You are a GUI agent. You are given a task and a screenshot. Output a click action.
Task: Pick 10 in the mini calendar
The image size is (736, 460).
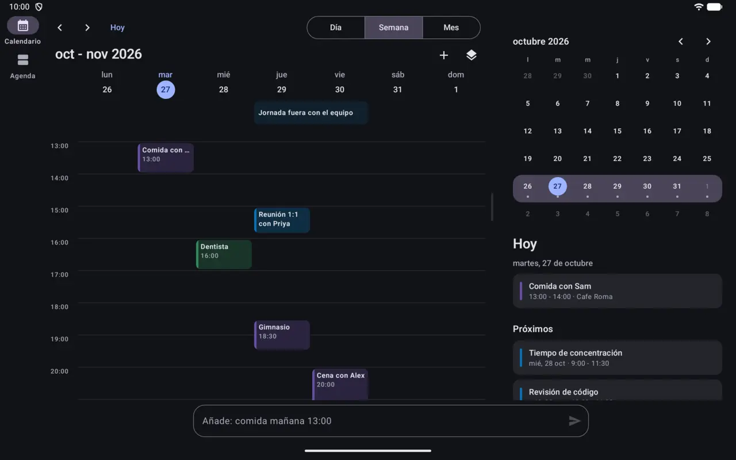pos(677,103)
